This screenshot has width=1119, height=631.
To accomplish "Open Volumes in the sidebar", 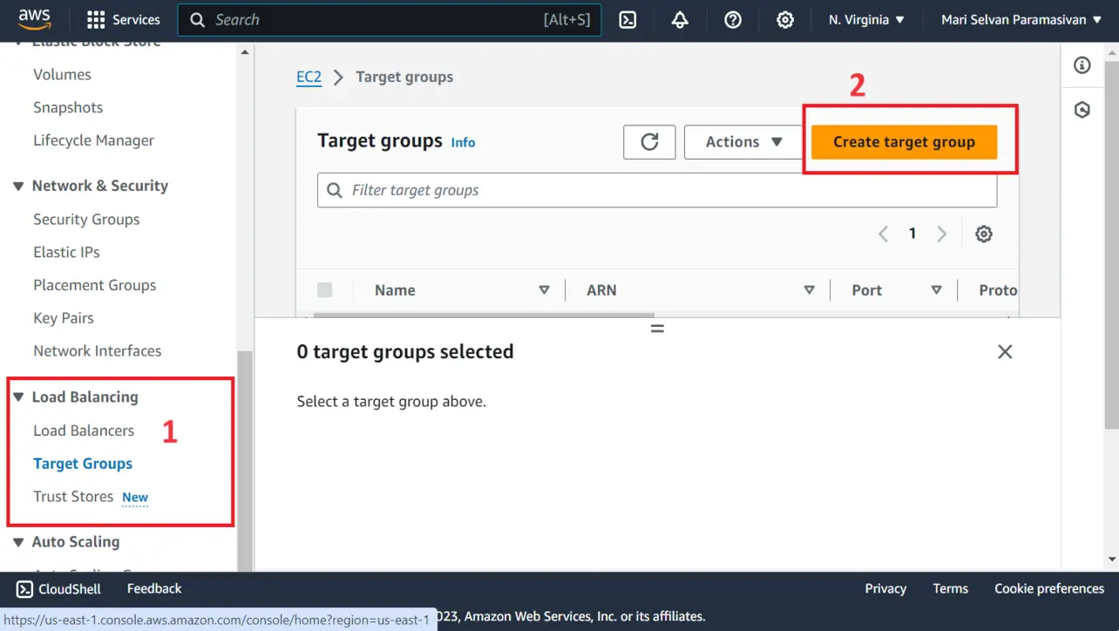I will [x=62, y=75].
